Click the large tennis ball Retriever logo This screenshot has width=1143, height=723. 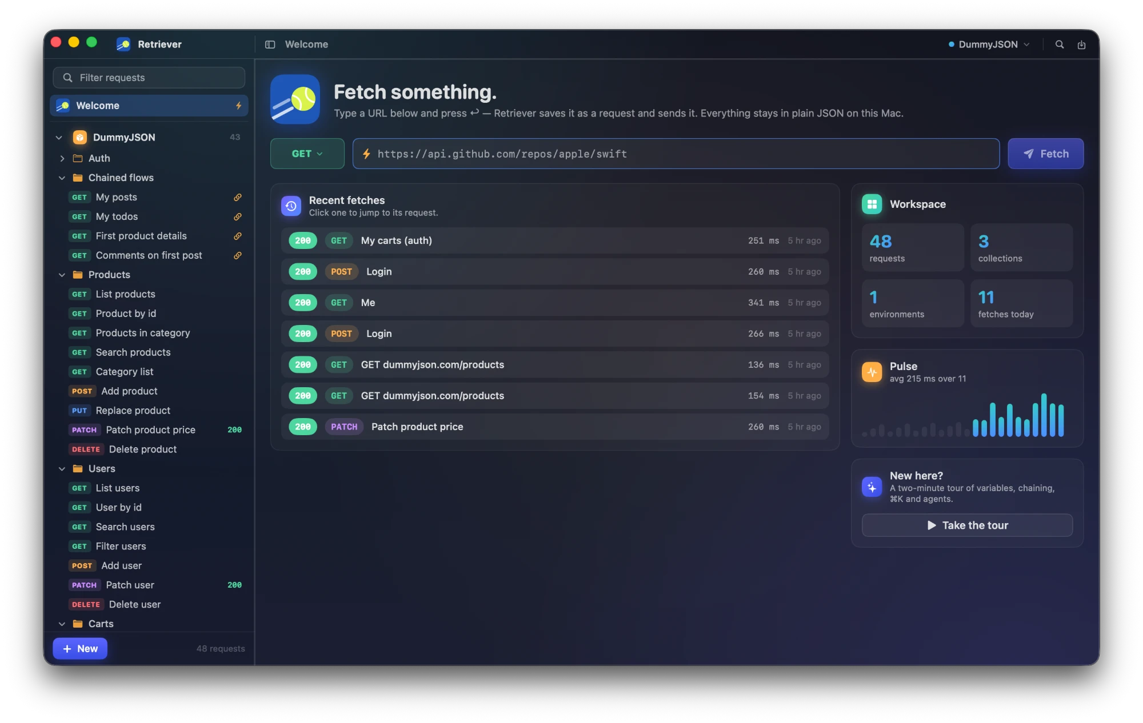295,99
